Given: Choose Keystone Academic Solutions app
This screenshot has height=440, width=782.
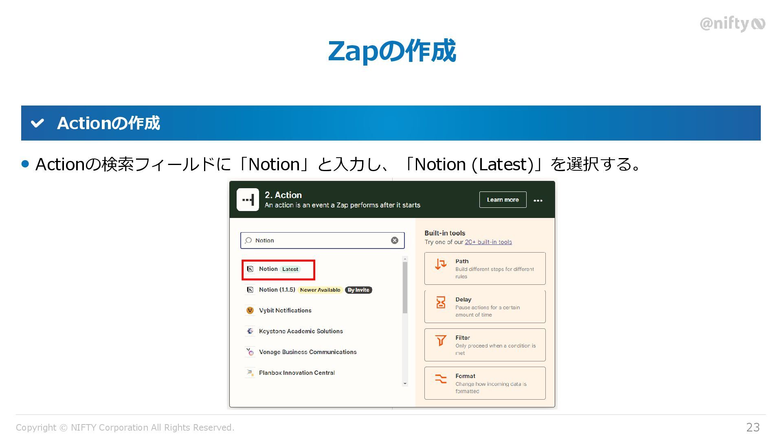Looking at the screenshot, I should (x=301, y=331).
